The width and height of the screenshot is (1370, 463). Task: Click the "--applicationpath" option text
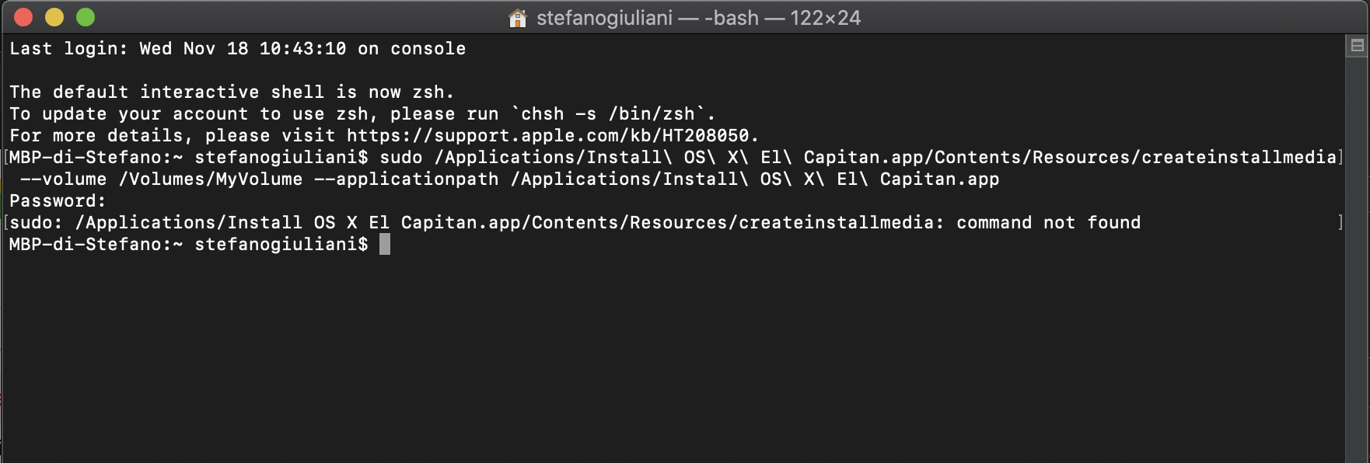coord(406,179)
